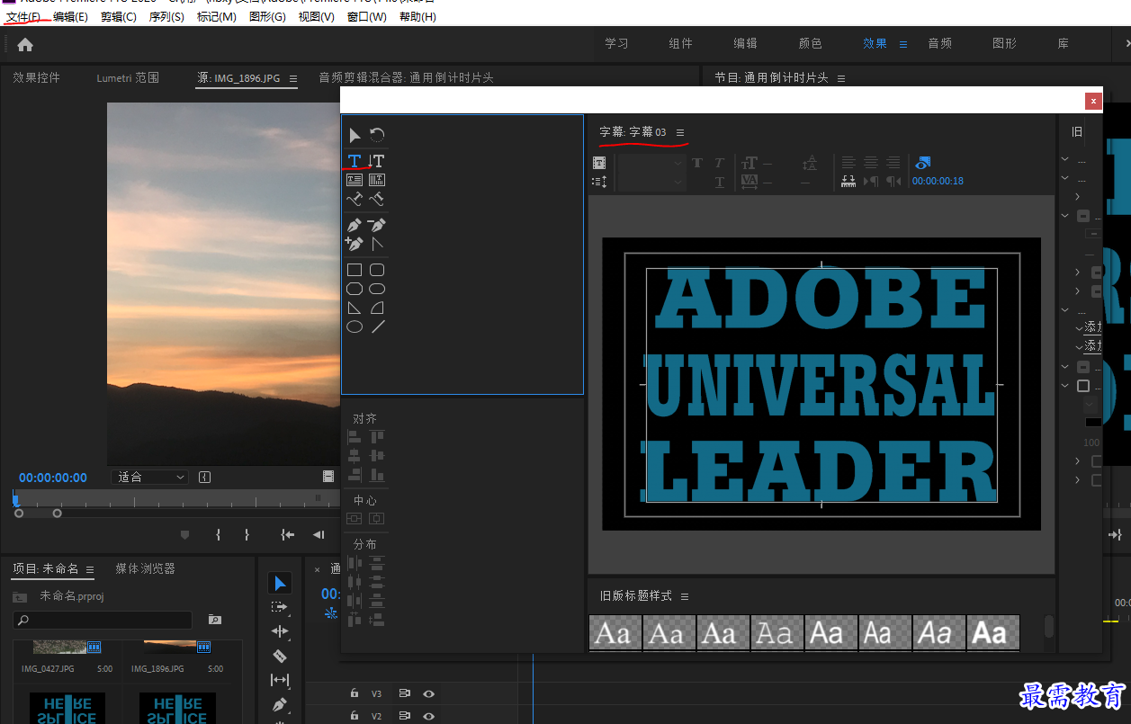Open the 序列(S) menu
Image resolution: width=1131 pixels, height=724 pixels.
click(x=166, y=17)
